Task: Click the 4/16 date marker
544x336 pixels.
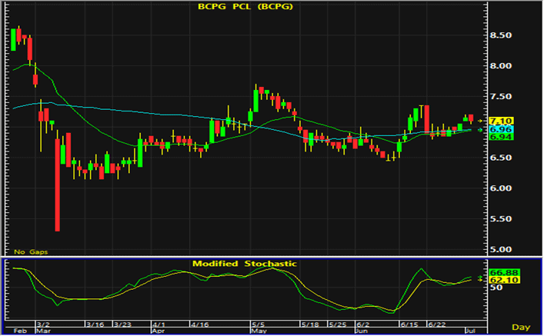Action: pos(199,324)
